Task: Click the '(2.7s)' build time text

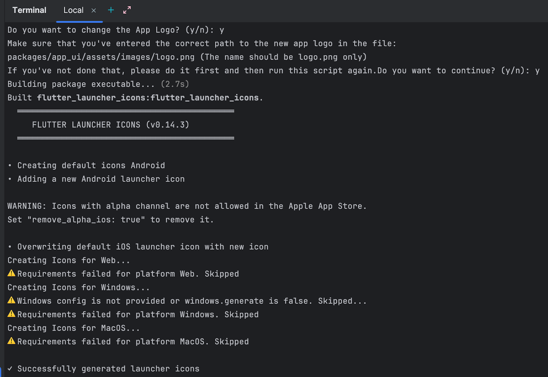Action: coord(175,84)
